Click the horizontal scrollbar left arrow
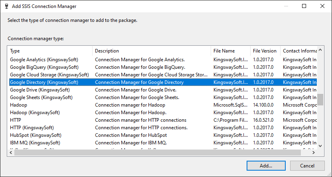This screenshot has width=332, height=177. [11, 152]
